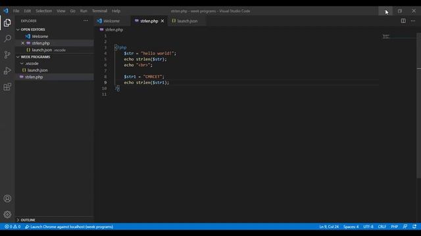Open Explorer's more actions ellipsis
The height and width of the screenshot is (236, 421).
point(86,20)
